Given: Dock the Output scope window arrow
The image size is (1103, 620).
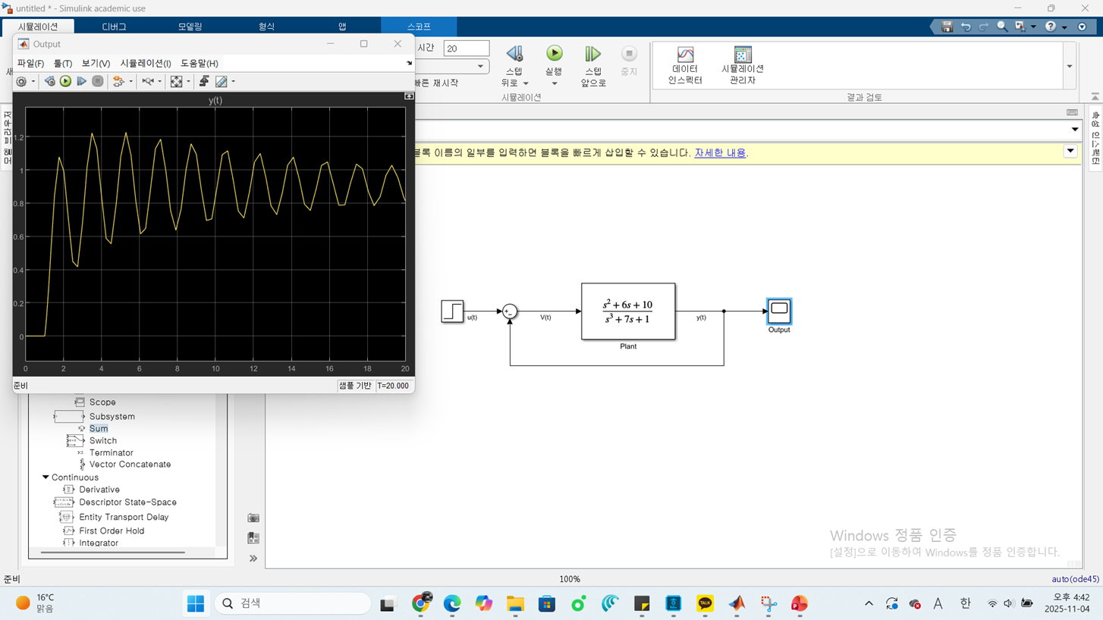Looking at the screenshot, I should click(x=409, y=64).
